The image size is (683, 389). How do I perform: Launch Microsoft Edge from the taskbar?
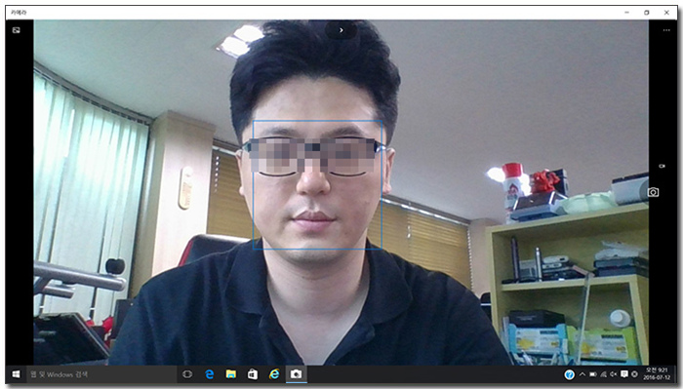[x=209, y=374]
